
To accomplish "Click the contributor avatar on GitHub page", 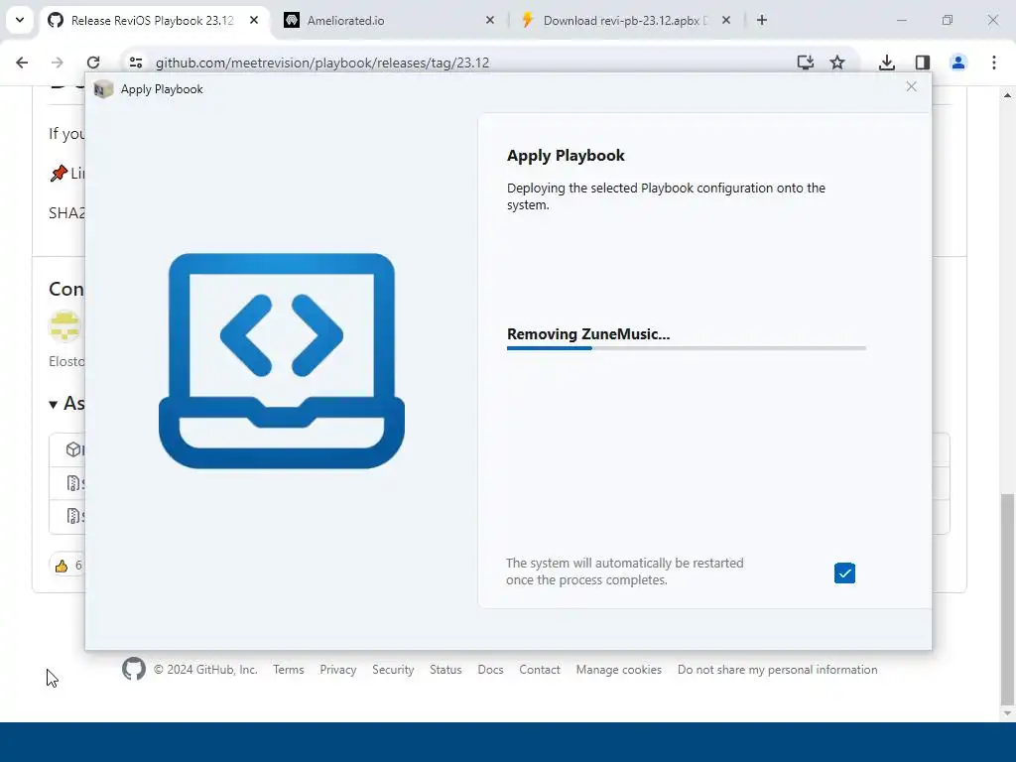I will 64,325.
